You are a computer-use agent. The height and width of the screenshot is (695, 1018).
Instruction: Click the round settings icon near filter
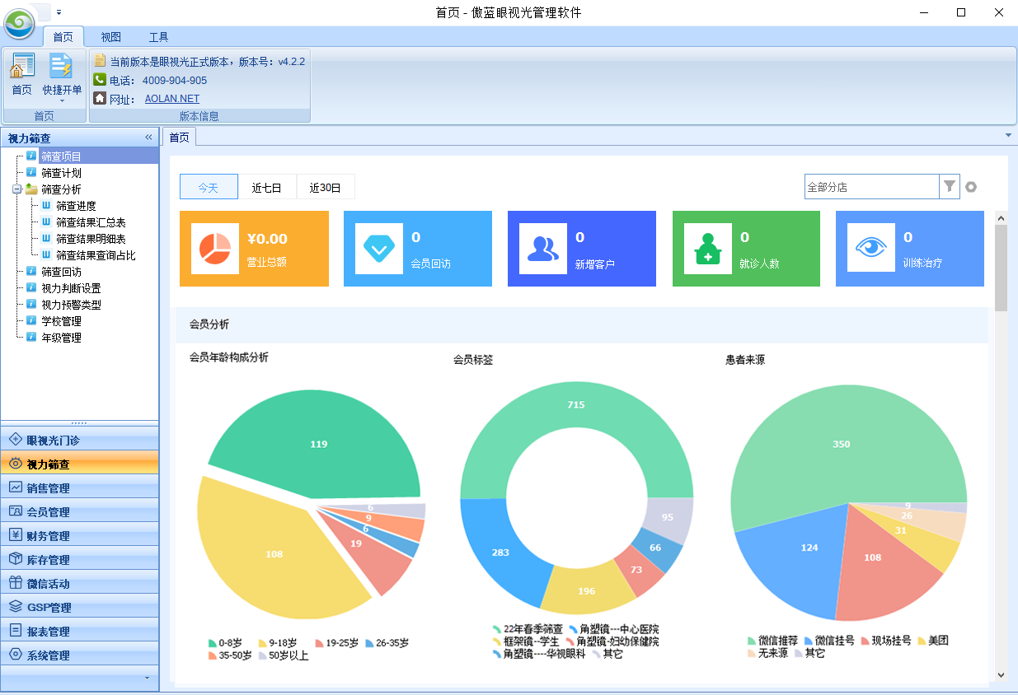point(971,187)
